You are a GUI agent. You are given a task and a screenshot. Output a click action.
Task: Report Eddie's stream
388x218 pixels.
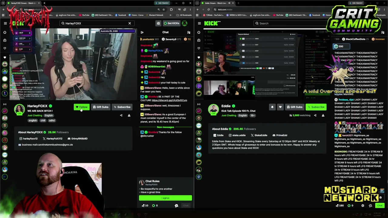[x=323, y=115]
